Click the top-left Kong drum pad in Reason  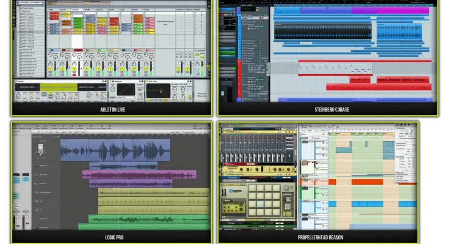pos(252,188)
